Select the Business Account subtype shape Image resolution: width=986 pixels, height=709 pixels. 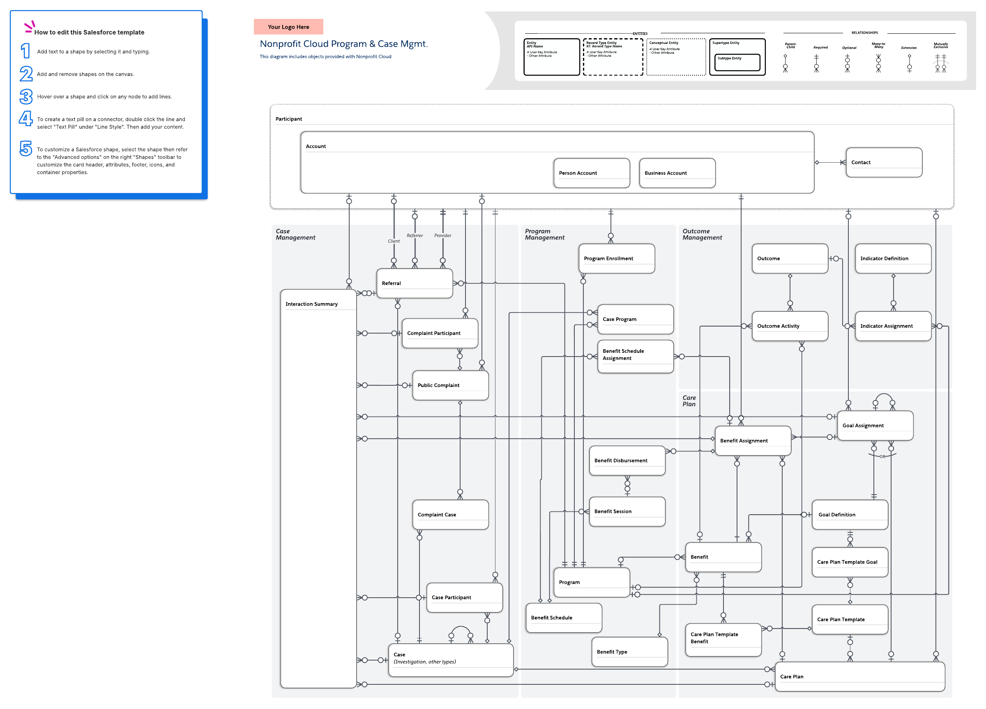coord(677,173)
